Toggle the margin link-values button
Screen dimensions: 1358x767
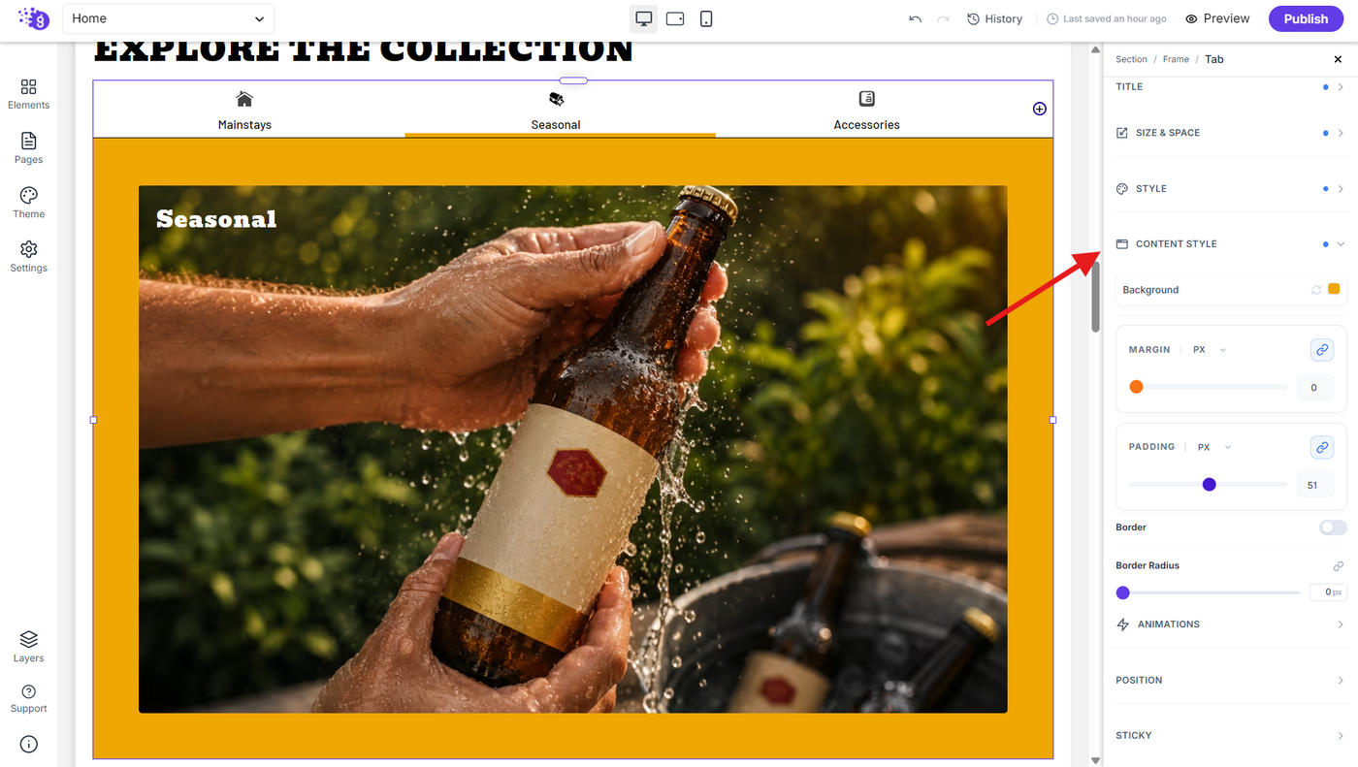(1321, 349)
